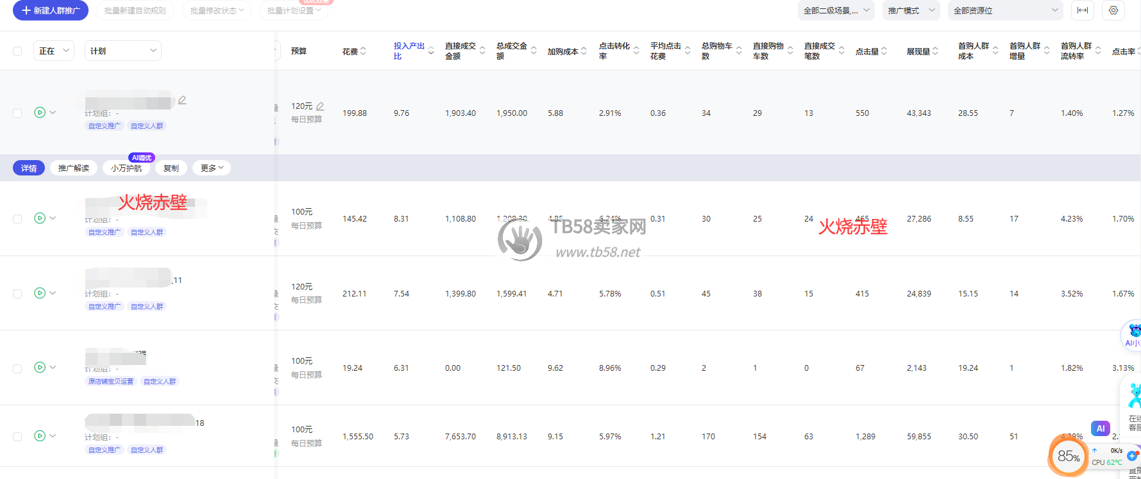Screen dimensions: 1141x479
Task: Expand the 推广模式 dropdown
Action: coord(911,11)
